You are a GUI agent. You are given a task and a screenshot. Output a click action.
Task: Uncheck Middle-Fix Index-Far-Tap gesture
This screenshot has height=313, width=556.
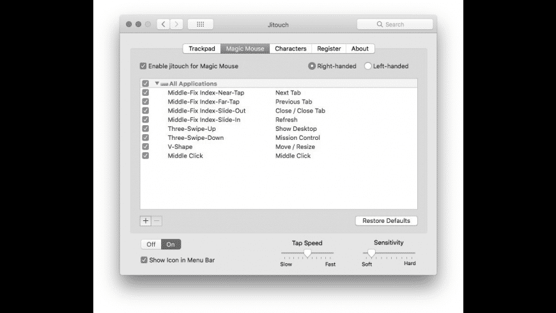[x=145, y=102]
